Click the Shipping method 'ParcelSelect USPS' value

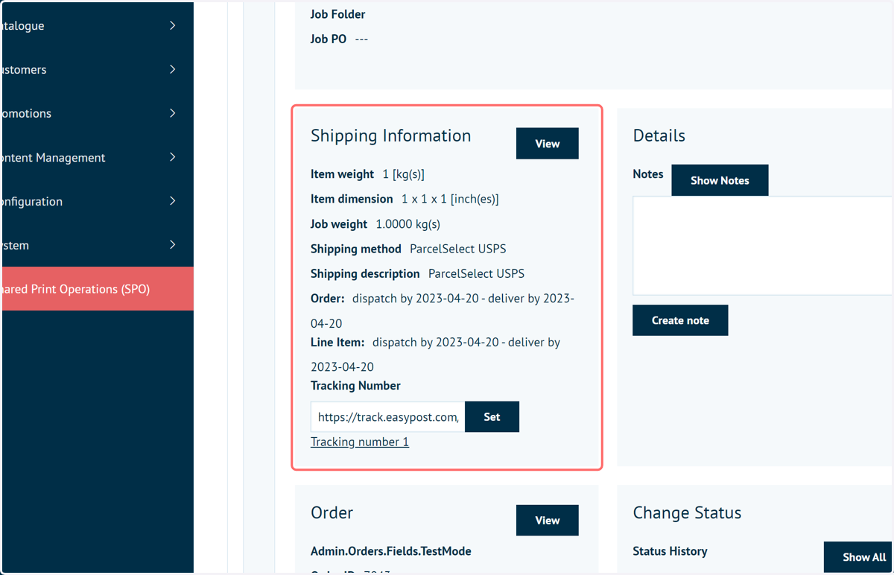click(x=458, y=249)
